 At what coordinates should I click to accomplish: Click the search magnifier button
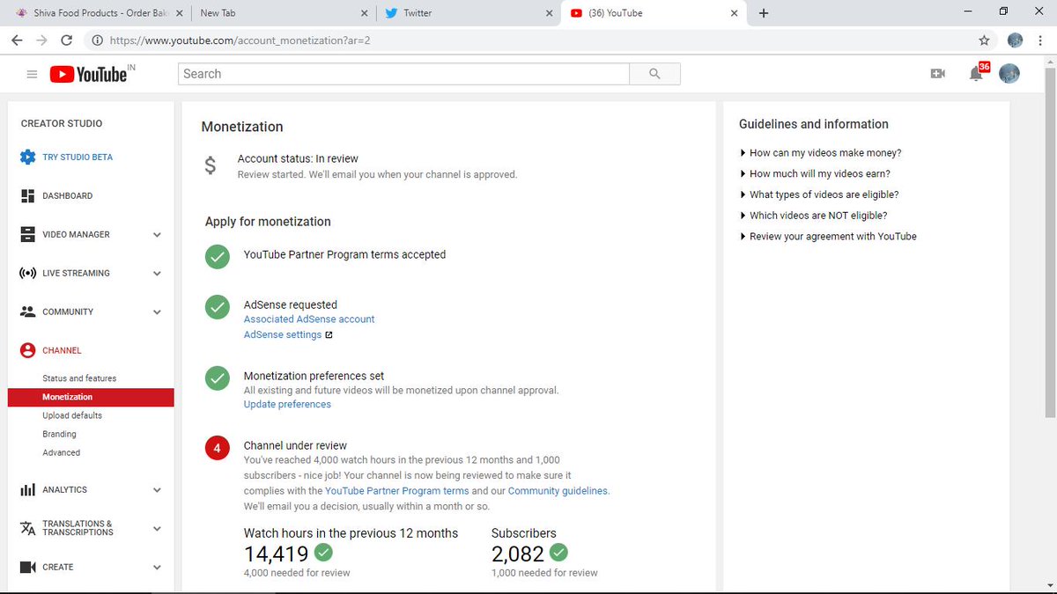(x=654, y=74)
